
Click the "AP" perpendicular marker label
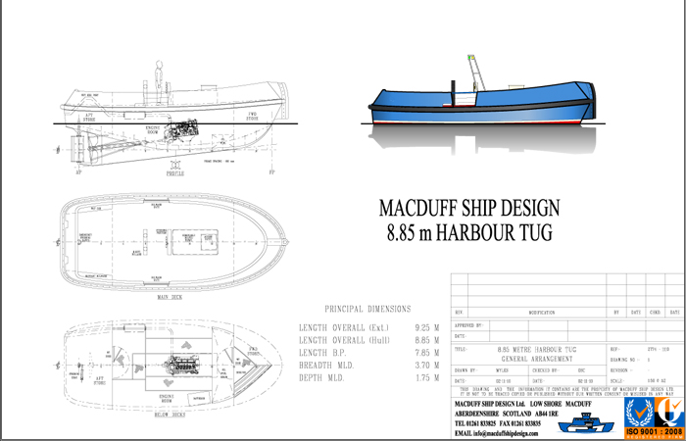click(x=78, y=172)
